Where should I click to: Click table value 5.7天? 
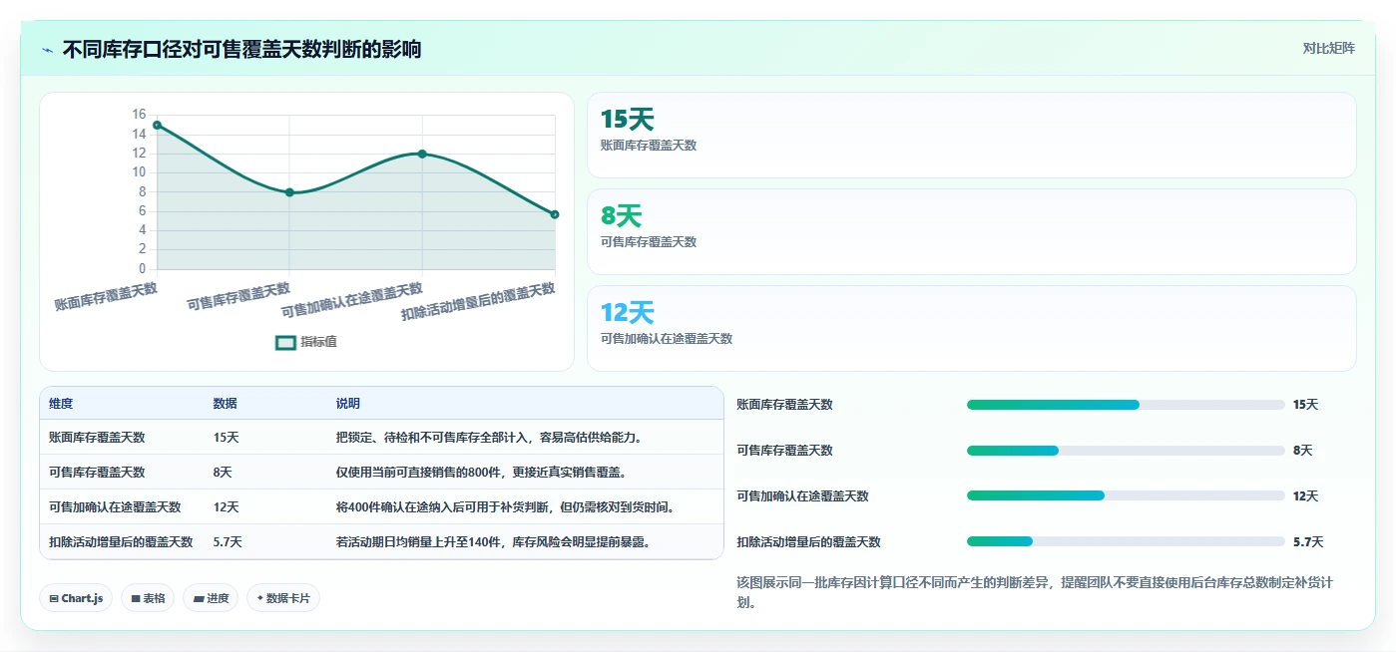[x=228, y=542]
